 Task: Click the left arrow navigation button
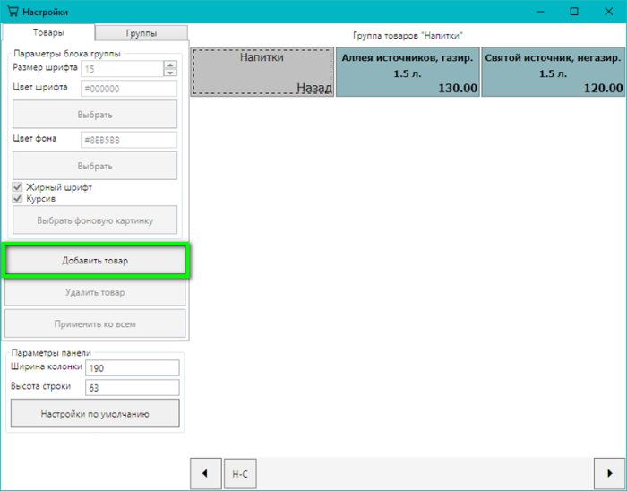tap(204, 473)
